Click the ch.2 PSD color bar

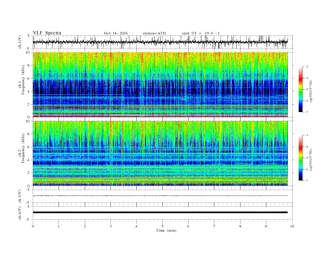pyautogui.click(x=301, y=158)
